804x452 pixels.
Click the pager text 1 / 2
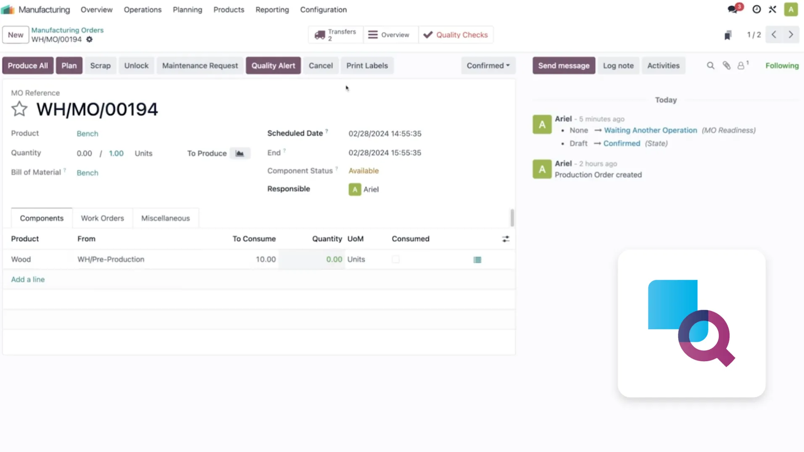[x=754, y=35]
